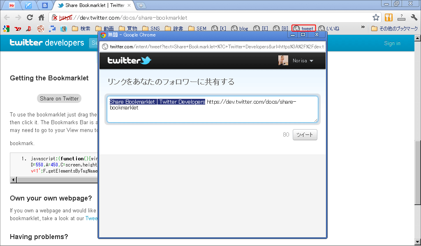Click the twitter developers logo
Viewport: 421px width, 246px height.
point(47,43)
